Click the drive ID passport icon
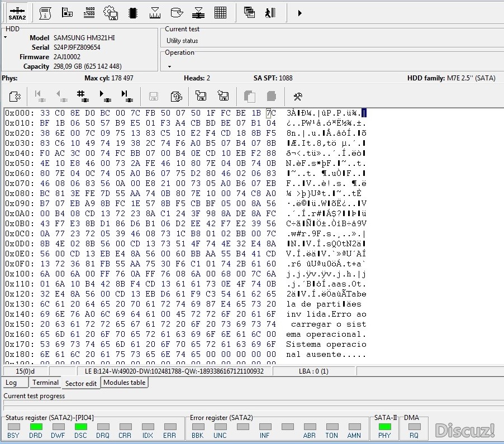 pos(67,13)
